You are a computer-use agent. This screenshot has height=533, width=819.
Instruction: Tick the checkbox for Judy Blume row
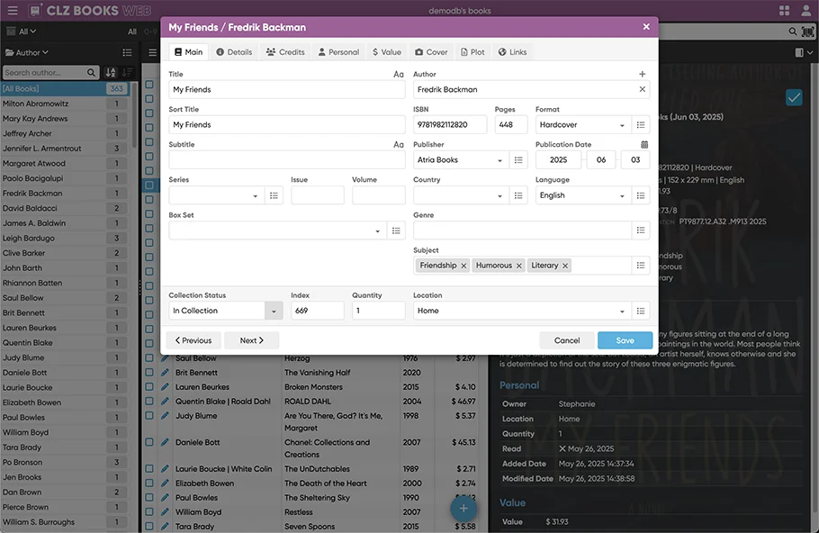click(x=149, y=415)
